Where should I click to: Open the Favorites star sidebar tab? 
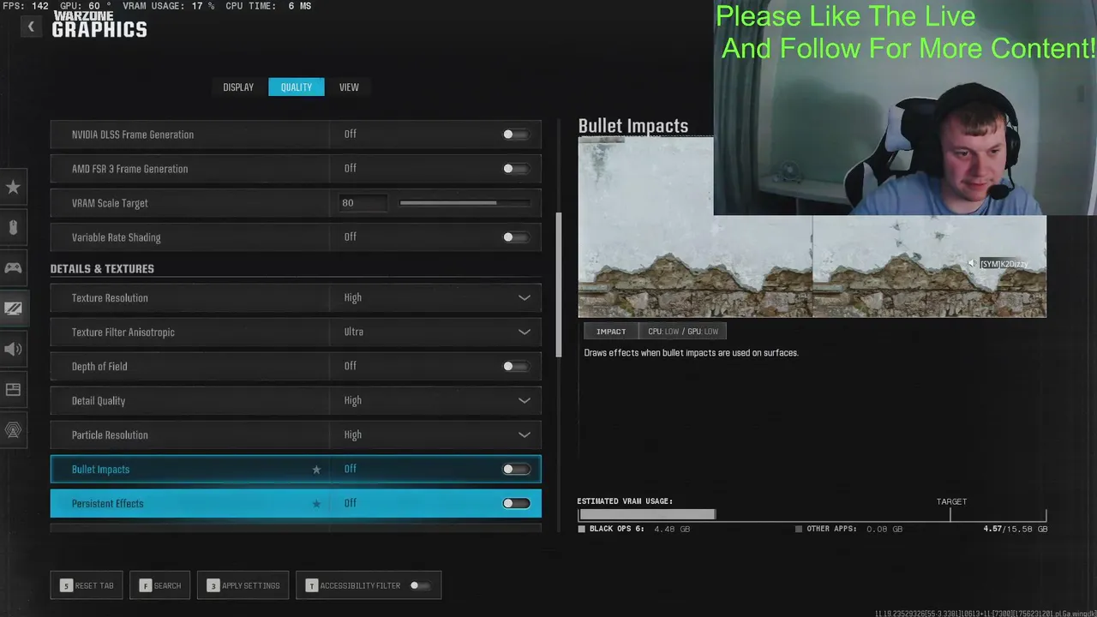coord(13,187)
